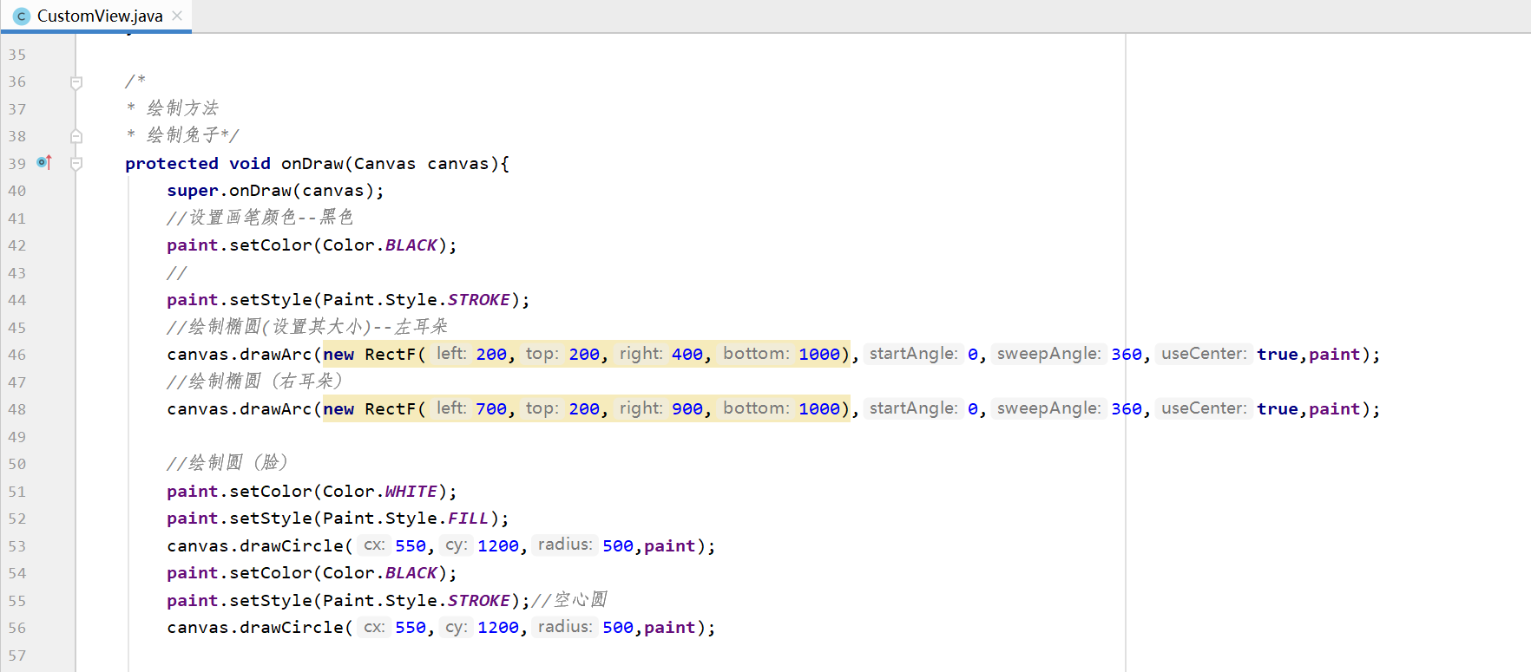Click 'FILL' on line 52
Image resolution: width=1531 pixels, height=672 pixels.
pos(469,519)
